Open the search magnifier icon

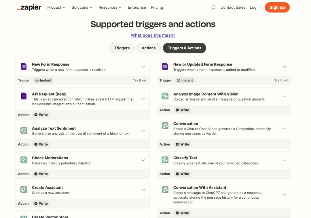pos(213,8)
